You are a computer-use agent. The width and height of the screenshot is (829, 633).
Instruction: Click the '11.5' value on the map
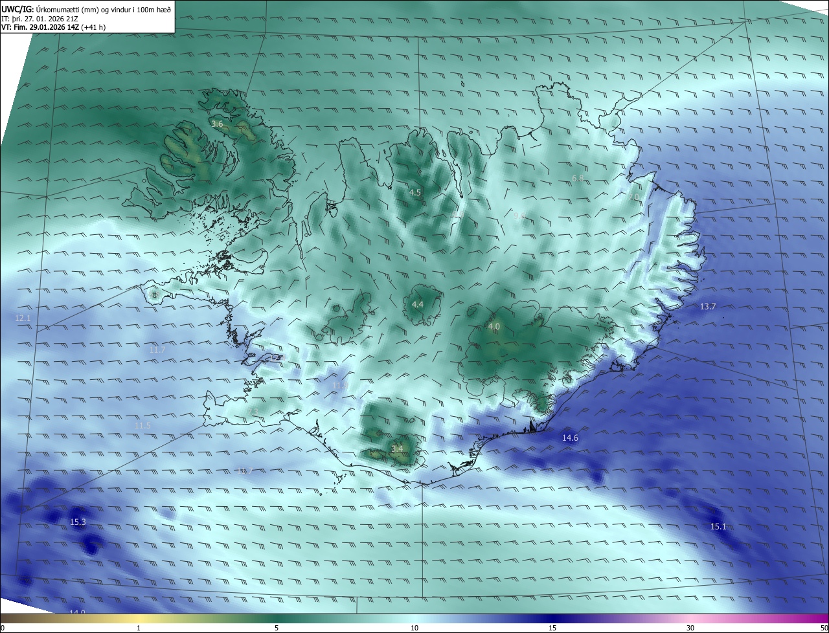coord(142,425)
